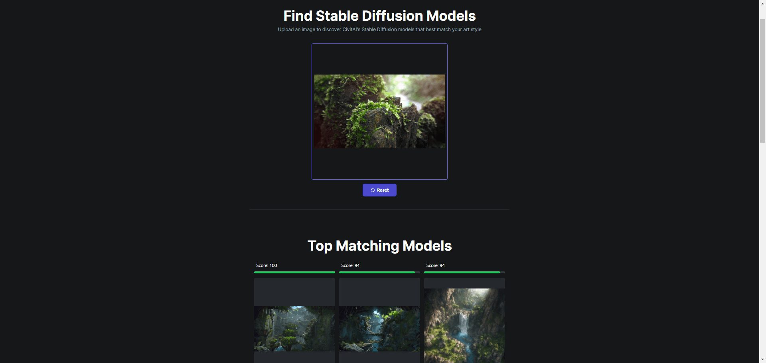
Task: Click the scrollbar up arrow
Action: [x=762, y=3]
